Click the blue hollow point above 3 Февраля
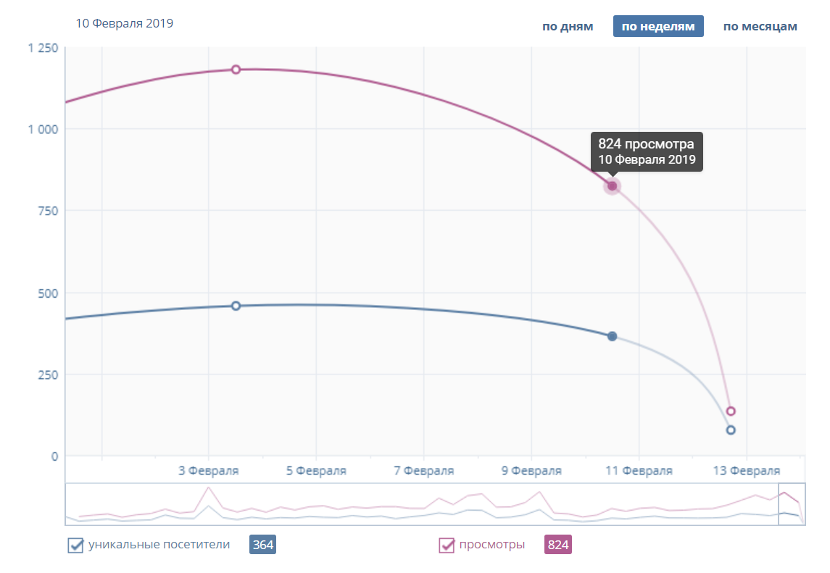 236,306
